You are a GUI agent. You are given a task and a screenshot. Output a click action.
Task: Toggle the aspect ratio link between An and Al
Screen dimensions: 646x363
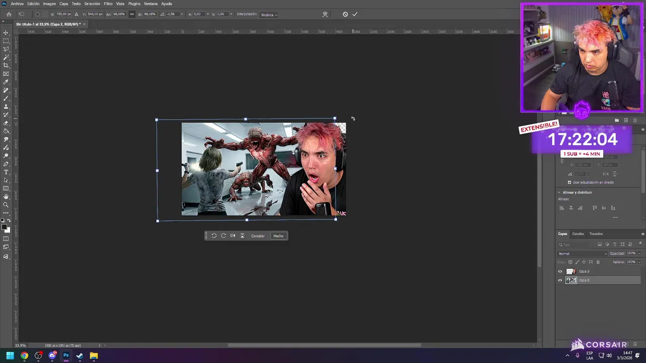pos(132,14)
